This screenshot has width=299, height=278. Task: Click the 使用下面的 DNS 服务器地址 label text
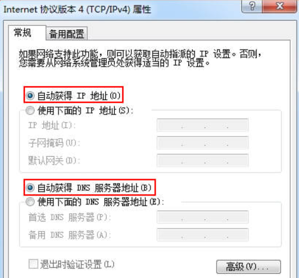[101, 202]
